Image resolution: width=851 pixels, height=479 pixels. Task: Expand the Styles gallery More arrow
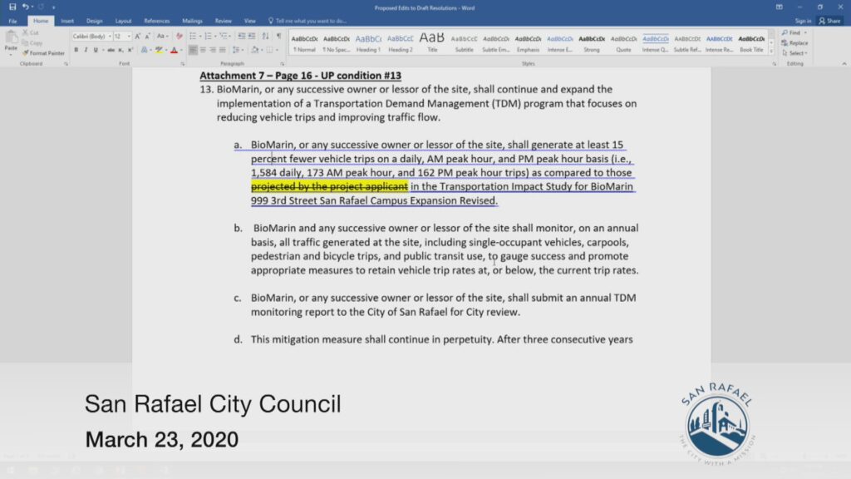coord(772,51)
